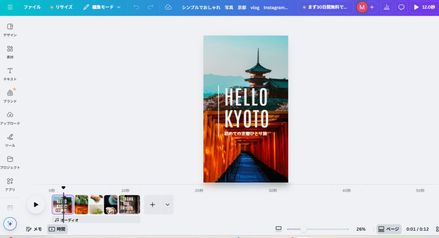The image size is (439, 238).
Task: Toggle the ページ view button
Action: click(x=388, y=229)
